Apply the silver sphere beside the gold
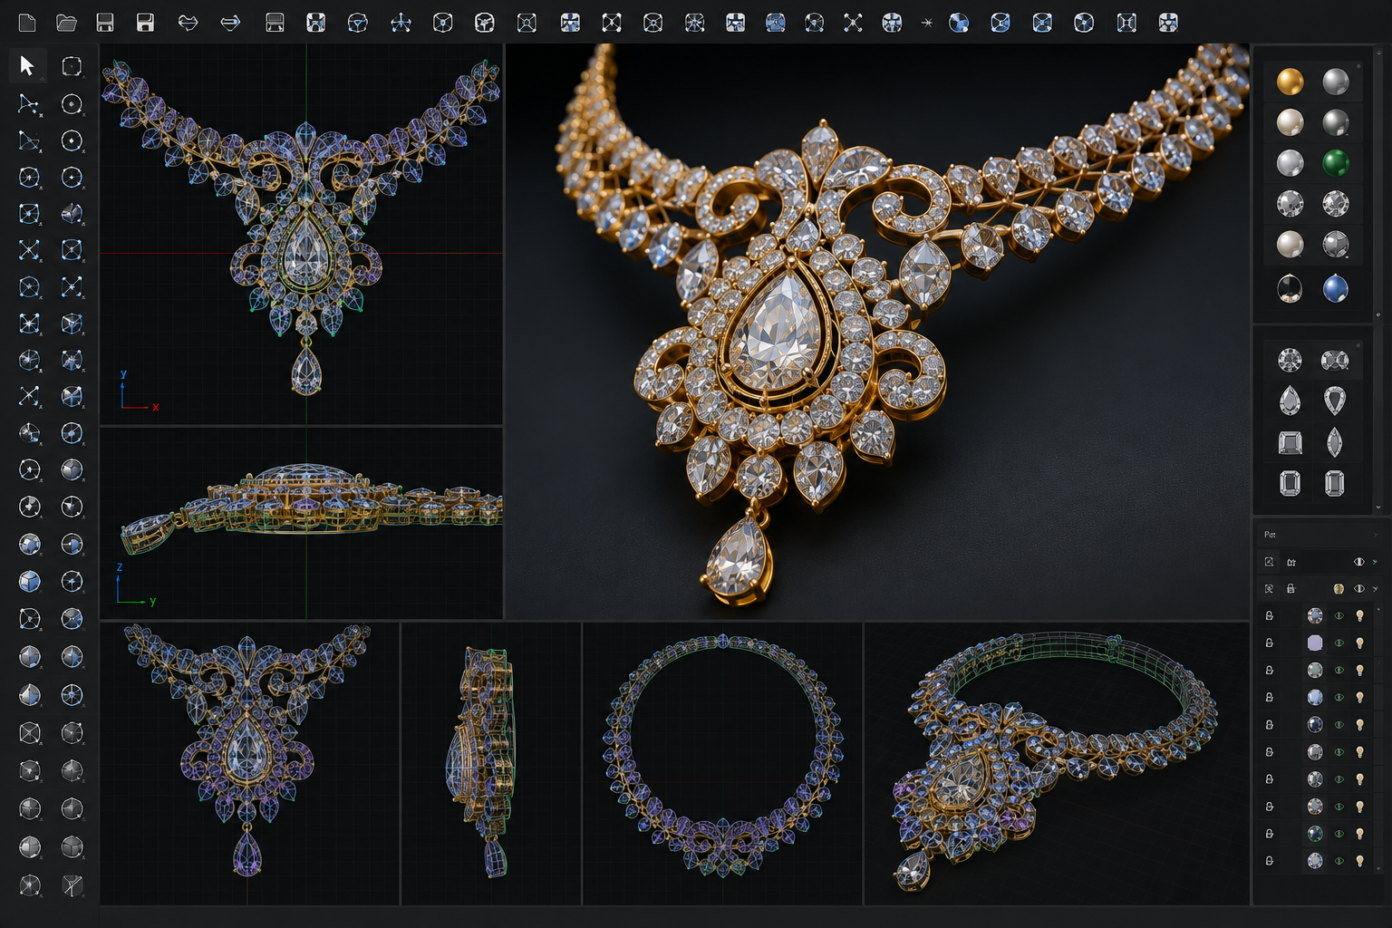 click(1335, 82)
